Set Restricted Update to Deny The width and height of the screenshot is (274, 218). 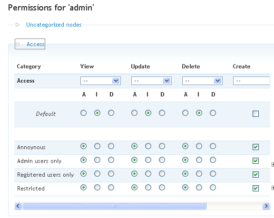[x=162, y=187]
